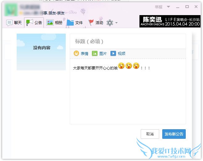Open the 活动 activities tab
Screen dimensions: 203x161
[x=96, y=23]
